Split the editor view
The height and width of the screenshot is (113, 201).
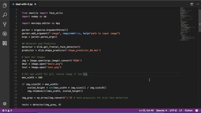click(192, 4)
